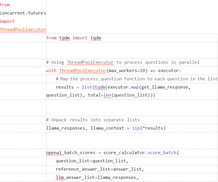
Task: Click 'max_workers=10' argument text
Action: pos(127,71)
